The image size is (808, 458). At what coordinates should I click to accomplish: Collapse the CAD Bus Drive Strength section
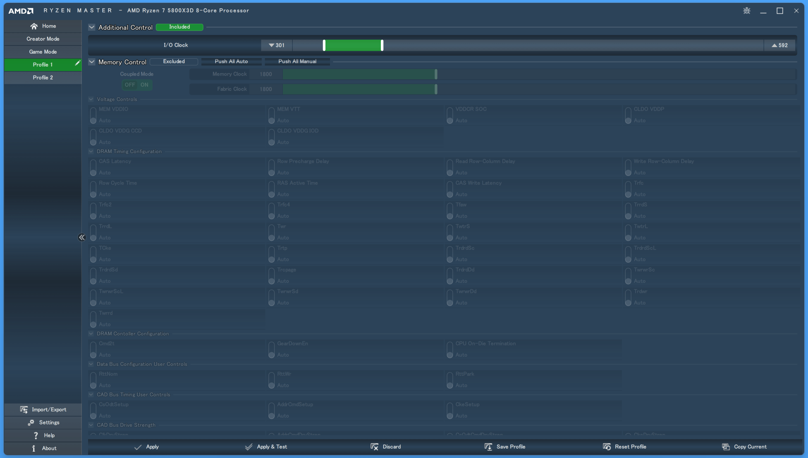point(91,425)
